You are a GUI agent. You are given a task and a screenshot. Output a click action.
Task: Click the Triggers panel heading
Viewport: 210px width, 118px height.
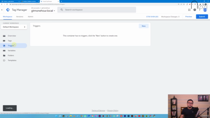[x=36, y=26]
